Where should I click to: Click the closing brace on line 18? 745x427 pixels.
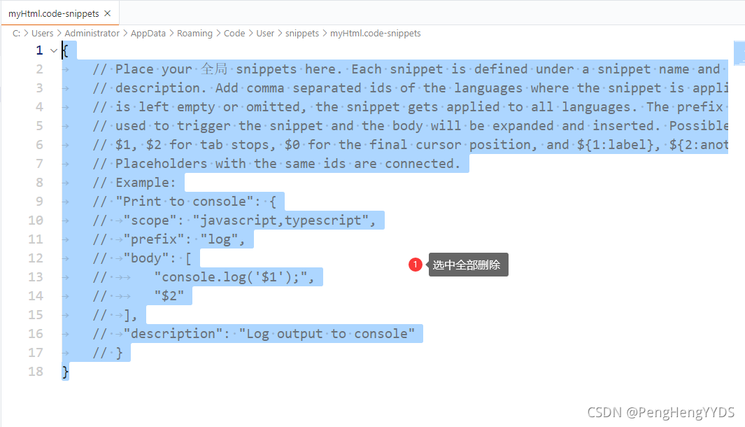[x=65, y=372]
